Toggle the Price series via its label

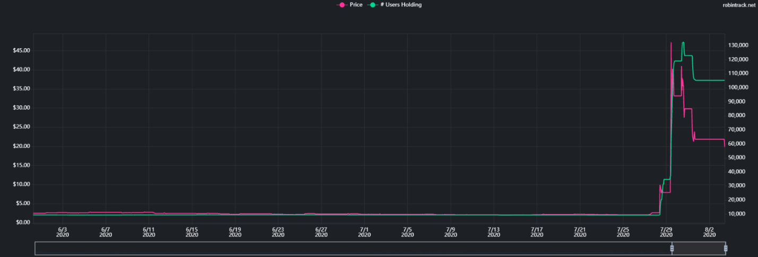(356, 5)
